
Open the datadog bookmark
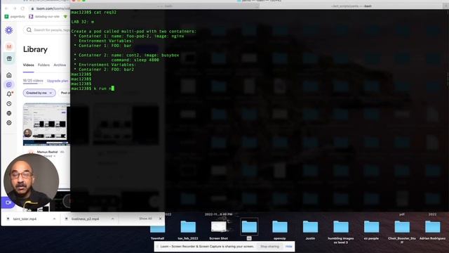click(44, 17)
